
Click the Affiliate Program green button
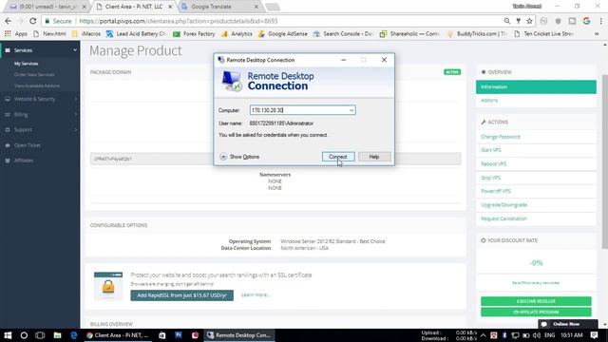point(536,313)
